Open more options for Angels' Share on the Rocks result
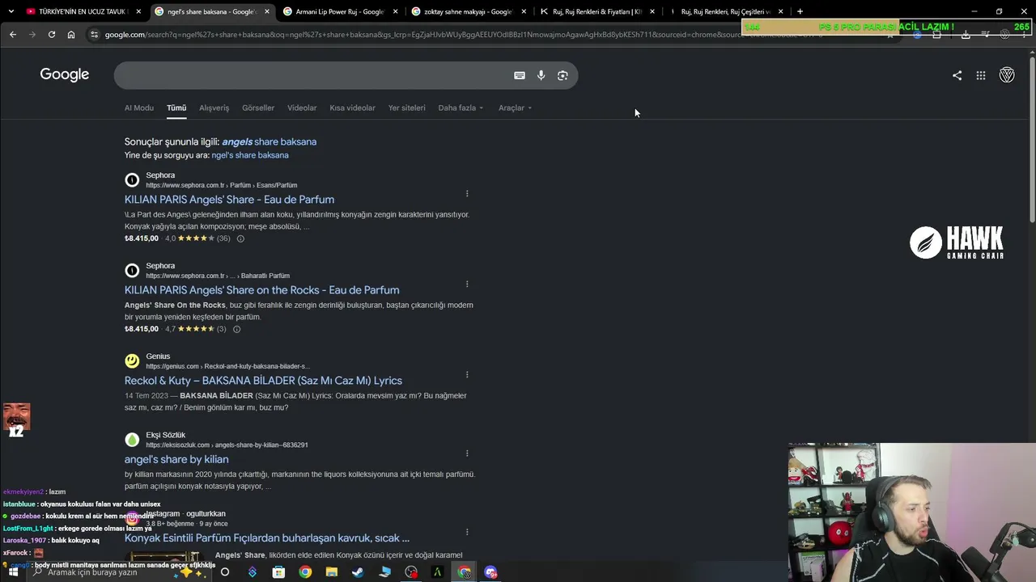This screenshot has height=582, width=1036. [467, 284]
